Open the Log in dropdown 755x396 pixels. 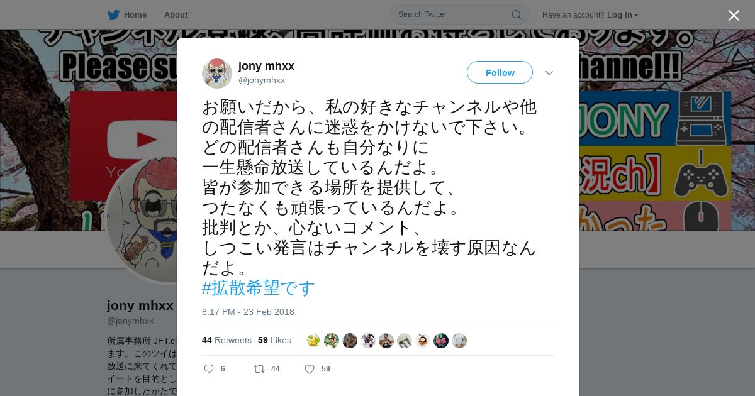tap(623, 14)
